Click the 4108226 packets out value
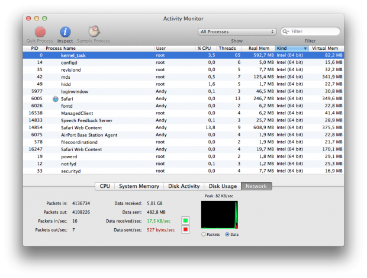 [81, 212]
